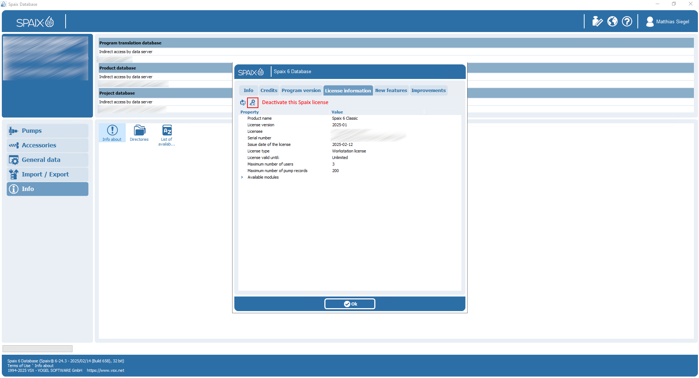Image resolution: width=699 pixels, height=378 pixels.
Task: Click the Unlimited validity value
Action: [340, 158]
